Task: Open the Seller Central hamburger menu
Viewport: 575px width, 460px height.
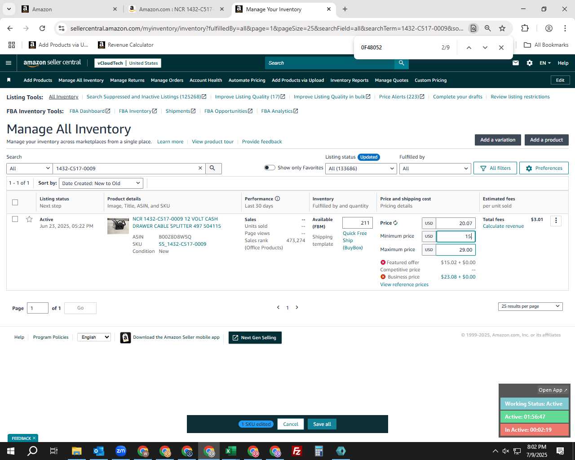Action: tap(8, 63)
